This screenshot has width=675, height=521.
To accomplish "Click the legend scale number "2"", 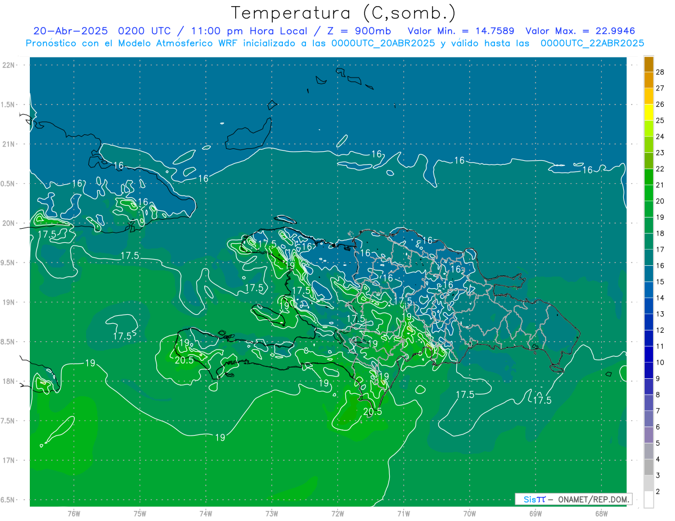I will click(658, 491).
